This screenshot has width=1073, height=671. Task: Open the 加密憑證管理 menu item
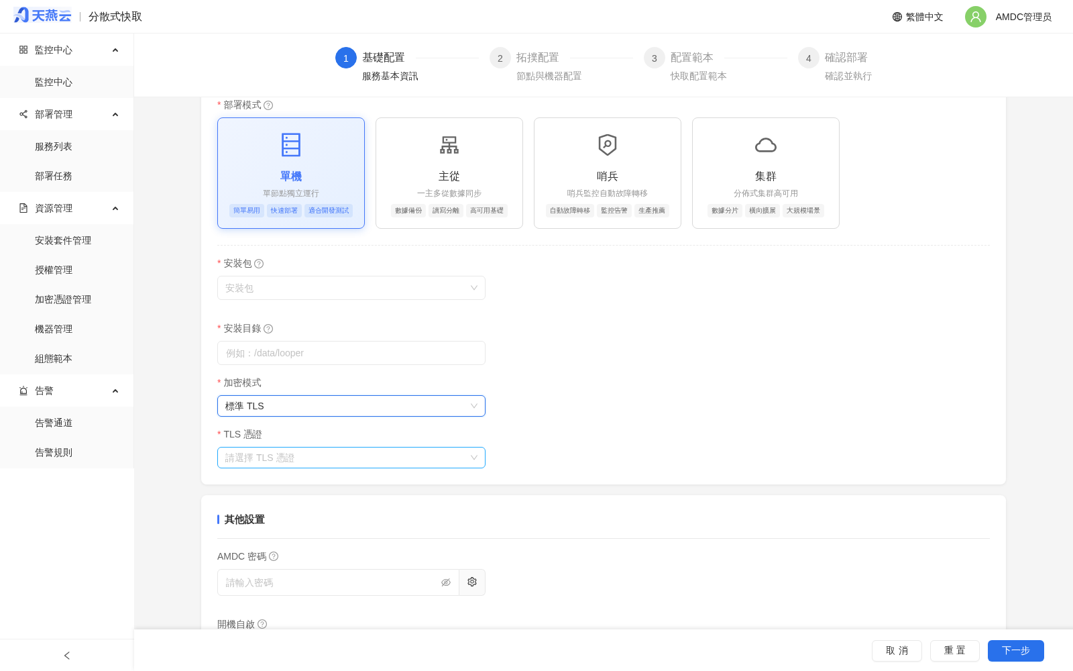pos(67,299)
